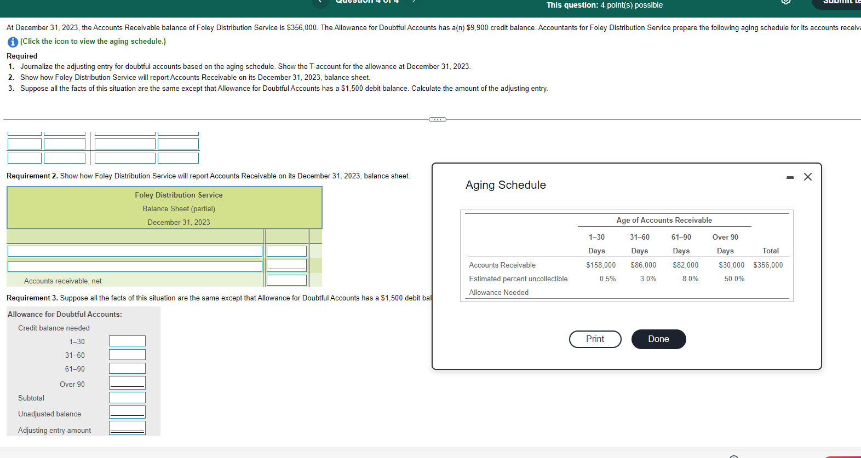Minimize the Aging Schedule dialog

pyautogui.click(x=790, y=177)
